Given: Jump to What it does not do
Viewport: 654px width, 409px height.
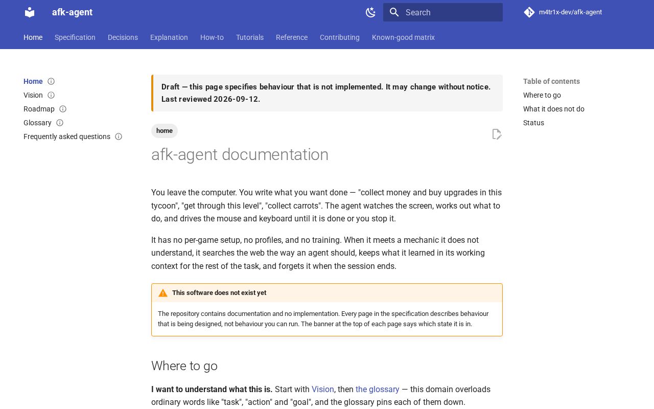Looking at the screenshot, I should point(554,109).
